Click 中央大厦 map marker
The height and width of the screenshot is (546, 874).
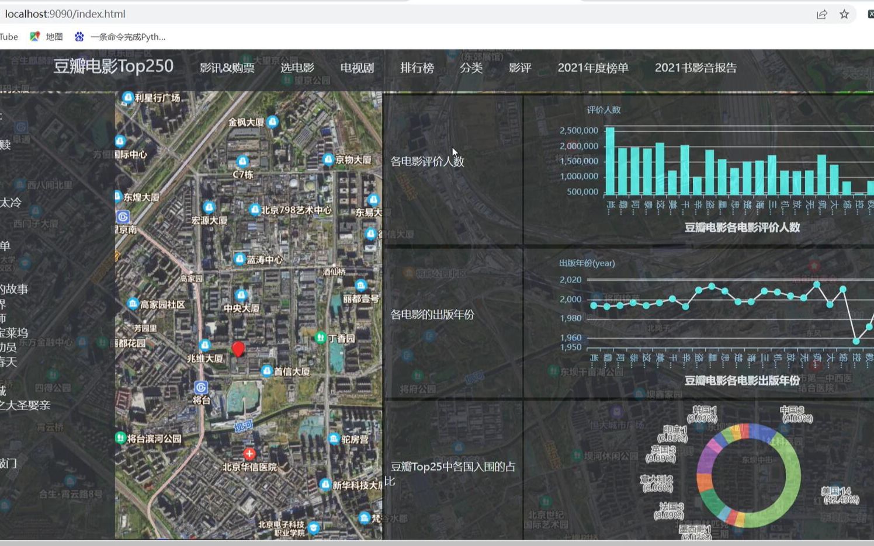pos(241,295)
